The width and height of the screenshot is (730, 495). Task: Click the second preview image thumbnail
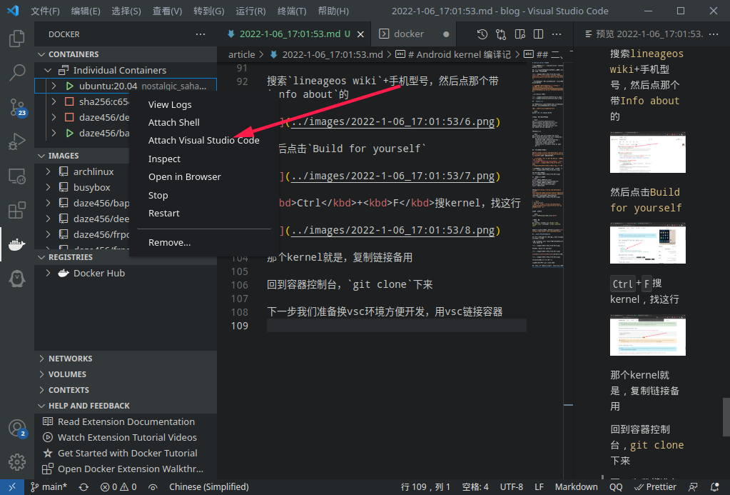pyautogui.click(x=647, y=244)
